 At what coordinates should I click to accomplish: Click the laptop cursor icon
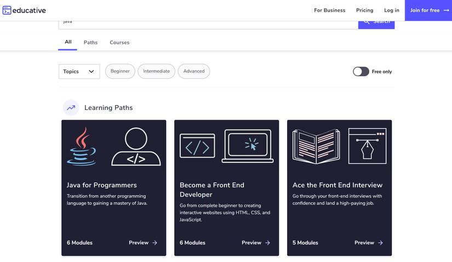point(248,146)
